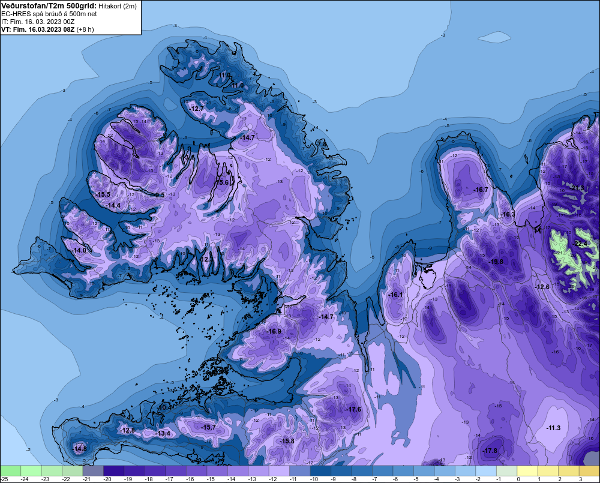This screenshot has height=483, width=600.
Task: Click the valid time 'VT: Fim. 16.03.2023 08Z'
Action: pos(38,29)
